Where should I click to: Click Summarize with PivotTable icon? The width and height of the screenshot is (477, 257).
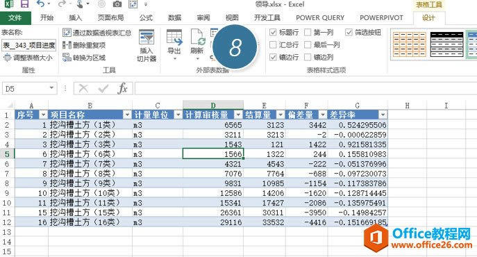coord(67,33)
